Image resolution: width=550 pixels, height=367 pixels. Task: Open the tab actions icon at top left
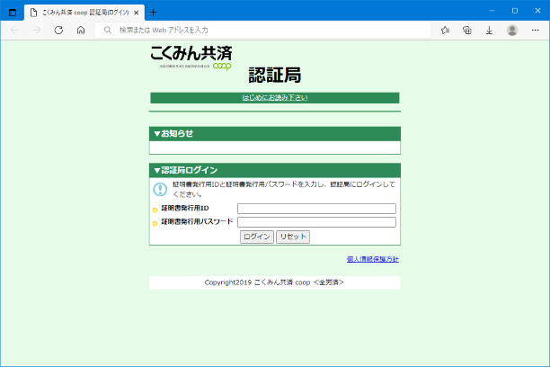[x=13, y=13]
